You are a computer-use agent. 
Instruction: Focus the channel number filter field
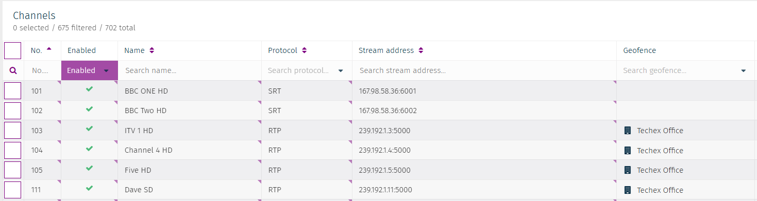42,70
